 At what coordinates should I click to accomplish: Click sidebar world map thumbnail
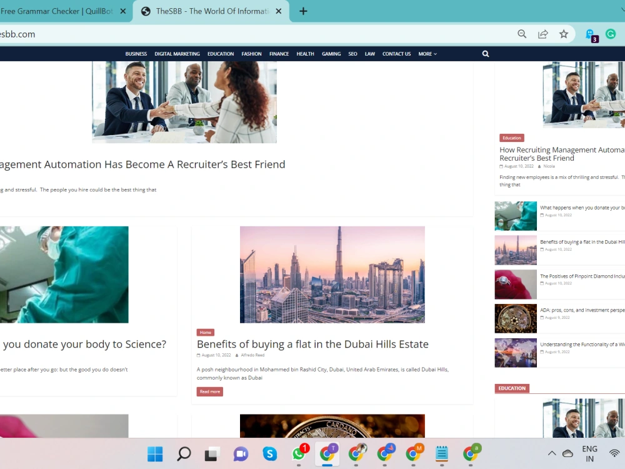(x=516, y=353)
